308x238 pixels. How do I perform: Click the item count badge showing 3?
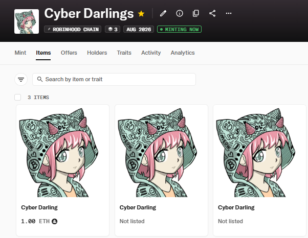113,29
